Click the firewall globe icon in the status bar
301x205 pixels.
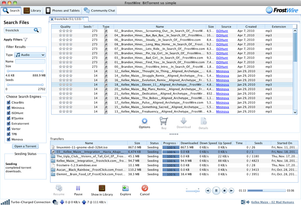55,202
